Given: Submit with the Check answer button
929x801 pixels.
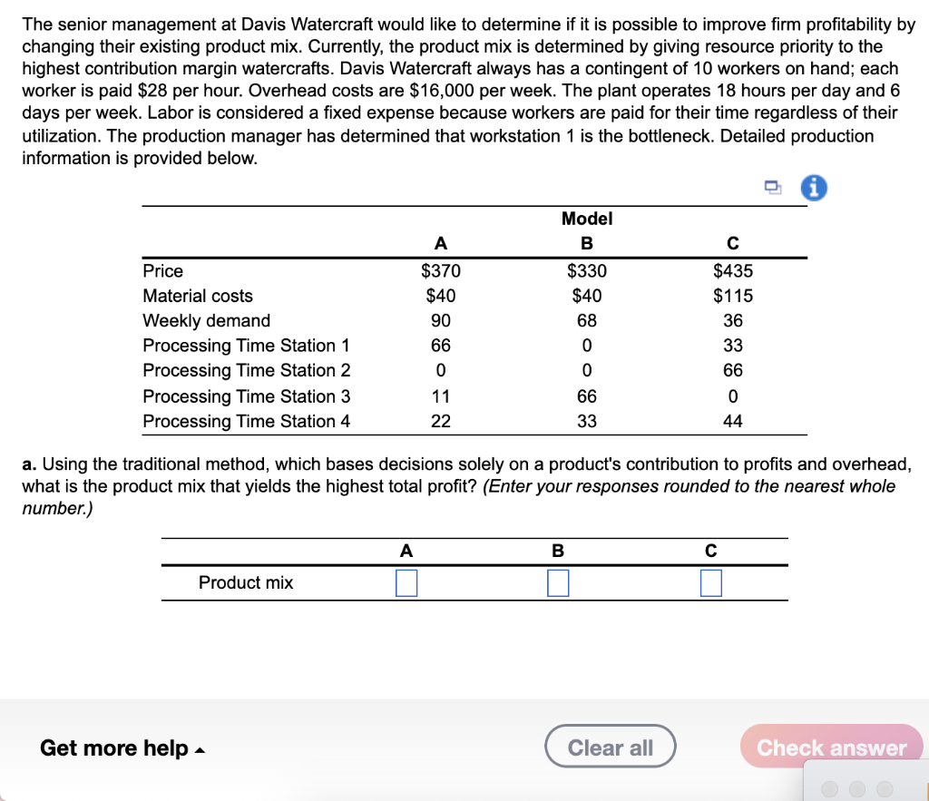Looking at the screenshot, I should (x=830, y=747).
